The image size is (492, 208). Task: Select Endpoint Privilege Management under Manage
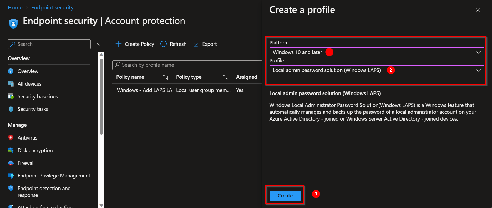pos(54,176)
